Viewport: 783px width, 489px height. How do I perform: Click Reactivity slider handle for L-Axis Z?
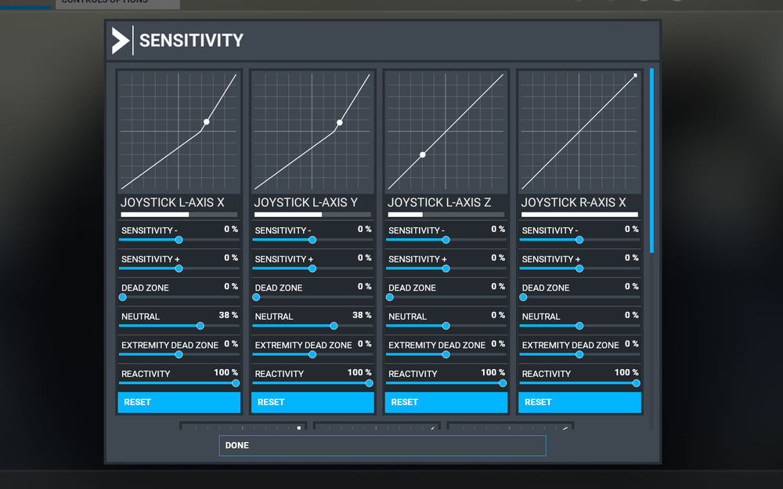(x=503, y=383)
